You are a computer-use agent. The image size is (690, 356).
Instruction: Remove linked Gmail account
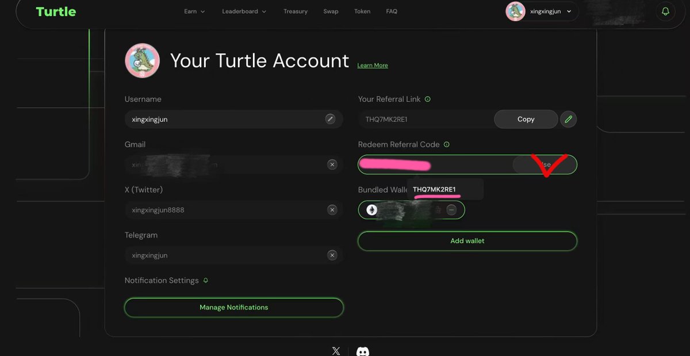tap(332, 164)
